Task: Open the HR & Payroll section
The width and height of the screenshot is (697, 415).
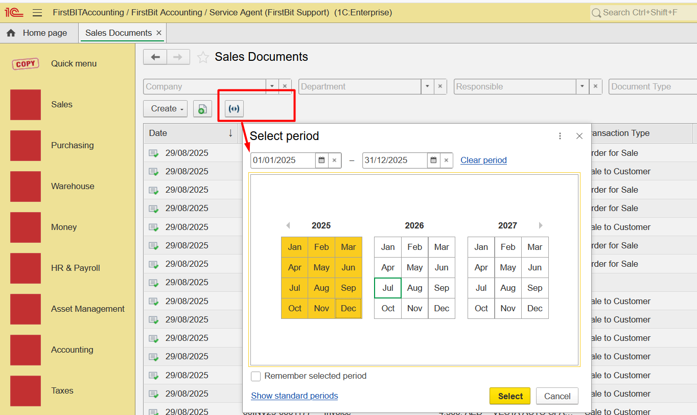Action: click(x=76, y=268)
